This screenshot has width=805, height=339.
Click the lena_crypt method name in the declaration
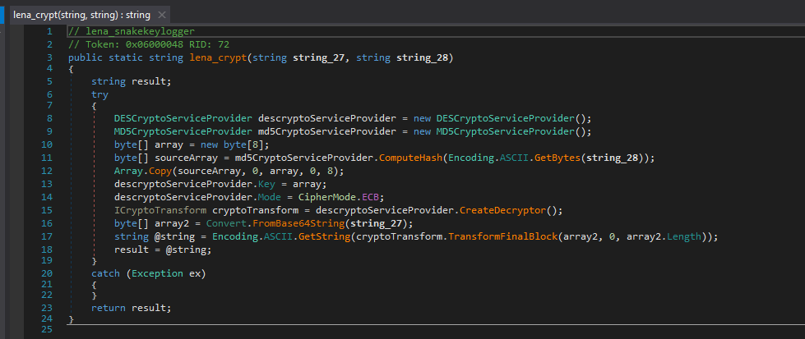[216, 57]
